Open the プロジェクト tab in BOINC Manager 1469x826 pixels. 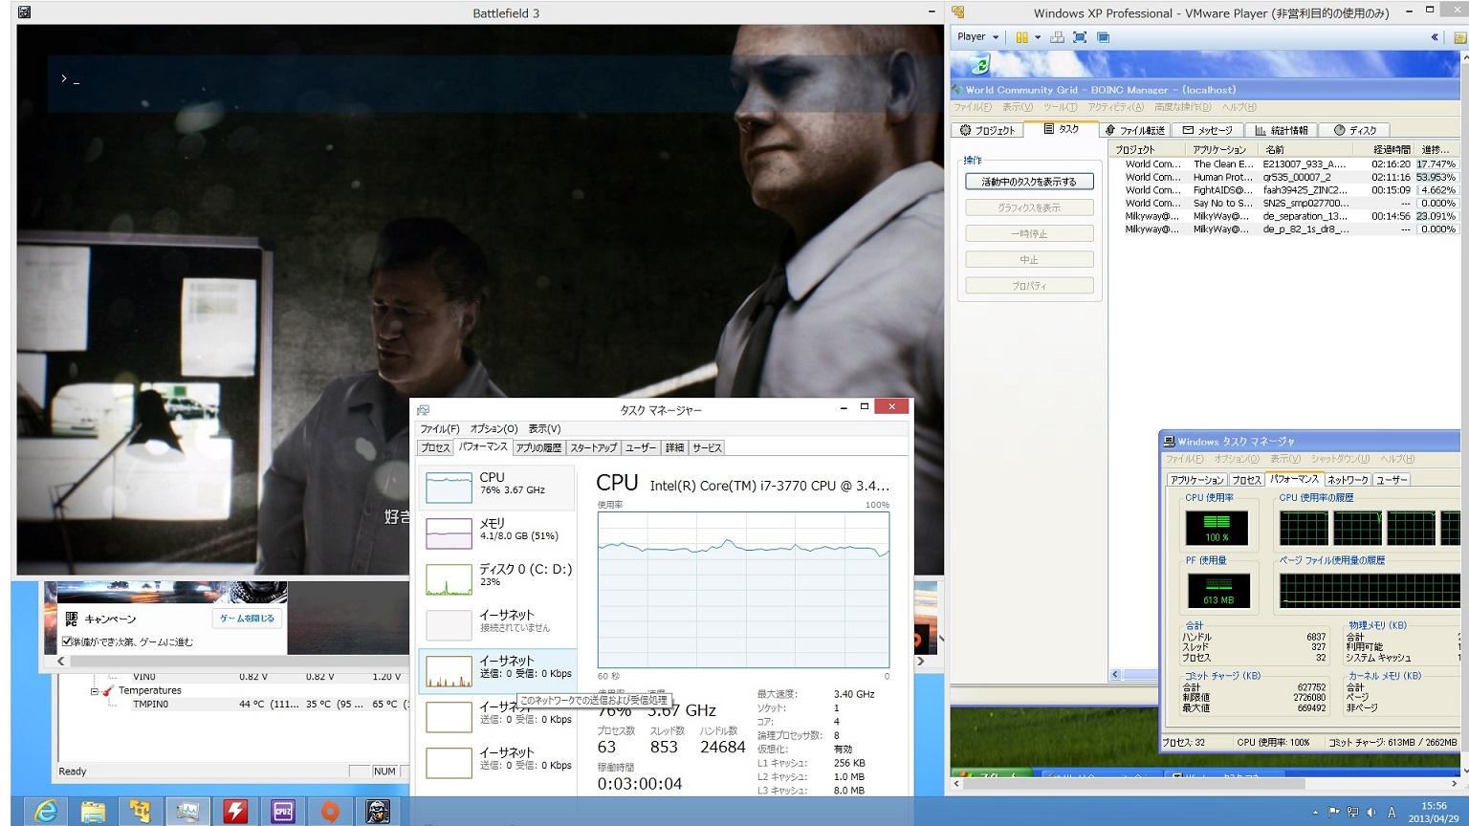988,130
